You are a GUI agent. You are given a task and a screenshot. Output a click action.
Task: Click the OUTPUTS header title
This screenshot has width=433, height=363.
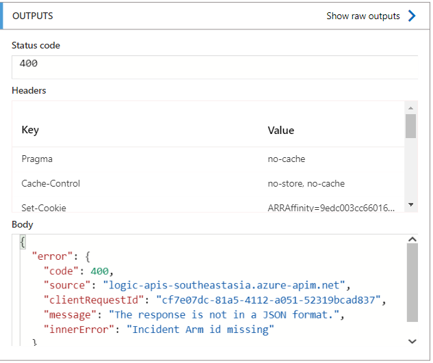(x=33, y=16)
